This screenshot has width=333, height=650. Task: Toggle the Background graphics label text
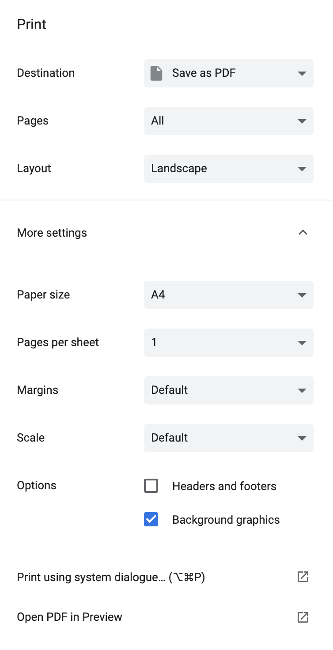pos(226,520)
